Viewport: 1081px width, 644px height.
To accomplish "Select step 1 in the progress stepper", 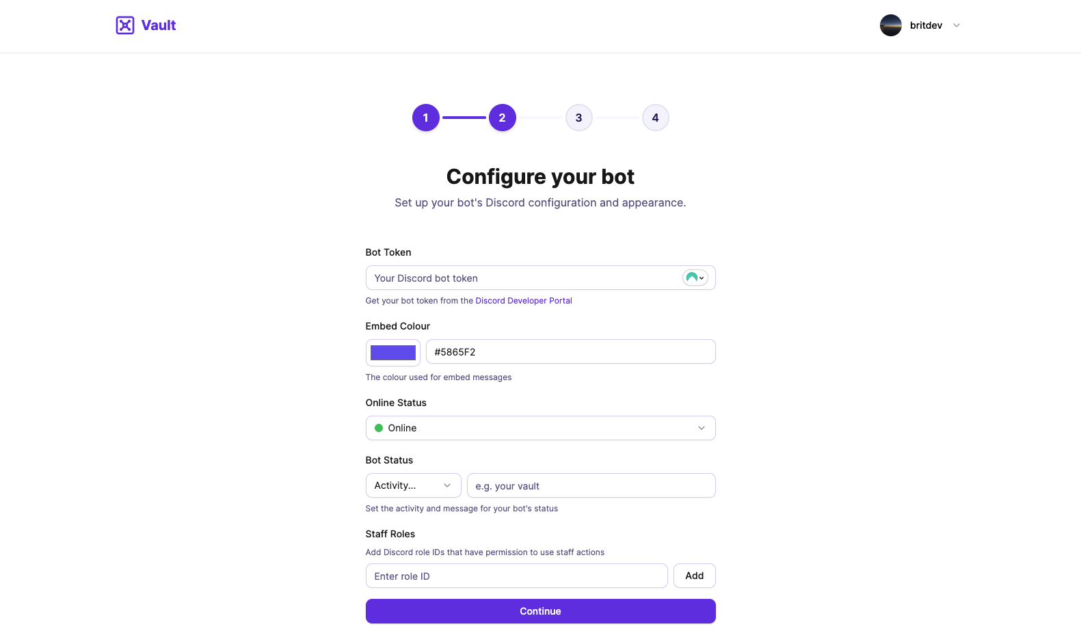I will point(425,117).
